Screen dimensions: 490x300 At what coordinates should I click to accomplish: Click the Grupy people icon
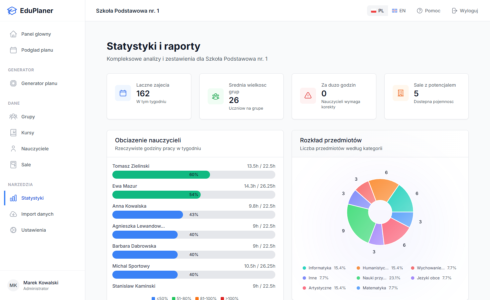pos(13,116)
